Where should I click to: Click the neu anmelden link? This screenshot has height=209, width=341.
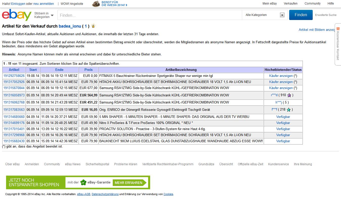[x=43, y=4]
